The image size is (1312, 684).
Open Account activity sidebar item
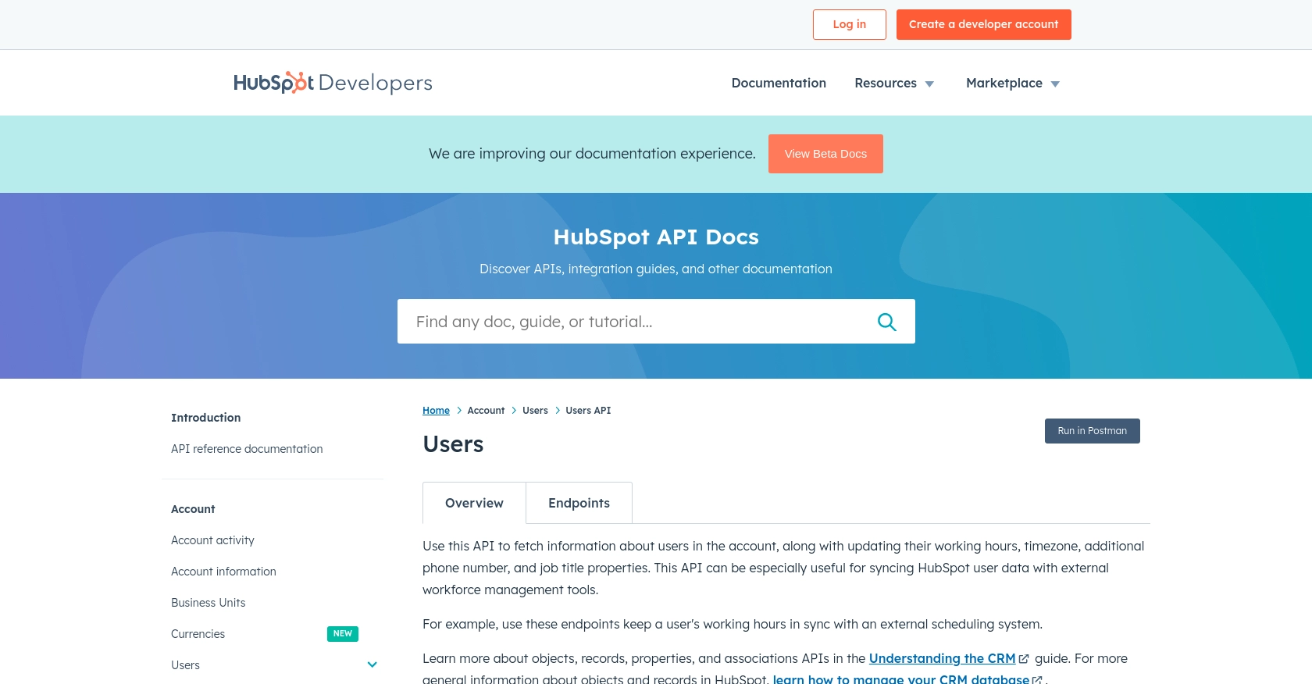[x=212, y=540]
